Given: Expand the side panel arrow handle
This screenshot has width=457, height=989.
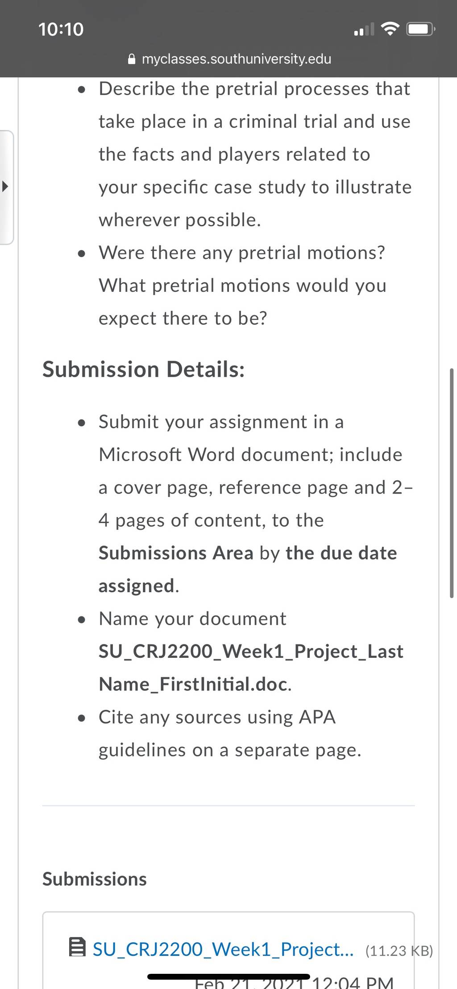Looking at the screenshot, I should 5,187.
